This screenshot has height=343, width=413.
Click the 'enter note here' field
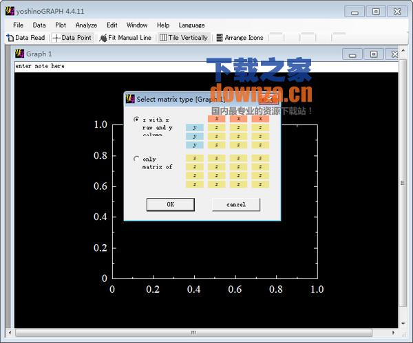206,66
